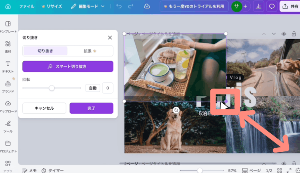Viewport: 300px width, 173px height.
Task: Open the comments speech bubble icon
Action: pos(272,6)
